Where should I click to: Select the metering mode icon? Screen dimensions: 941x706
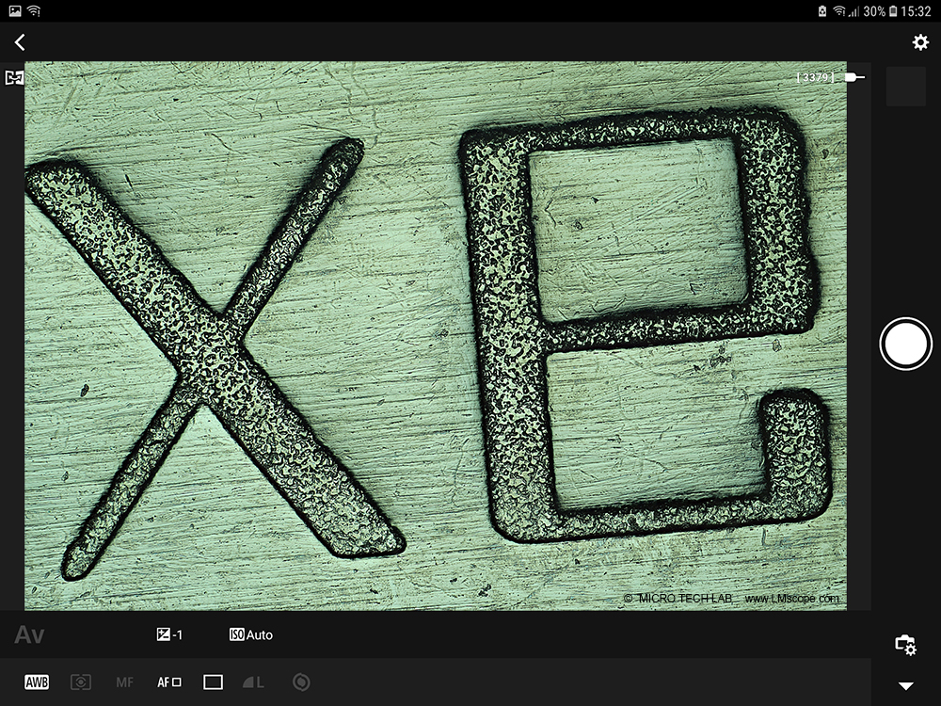(81, 682)
